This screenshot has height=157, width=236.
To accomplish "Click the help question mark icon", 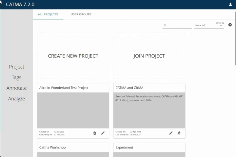I will click(x=230, y=25).
